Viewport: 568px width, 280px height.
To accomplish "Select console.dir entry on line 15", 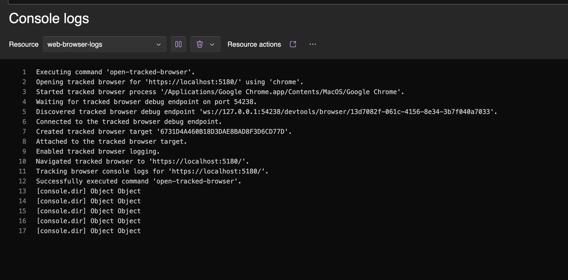I will [x=89, y=211].
